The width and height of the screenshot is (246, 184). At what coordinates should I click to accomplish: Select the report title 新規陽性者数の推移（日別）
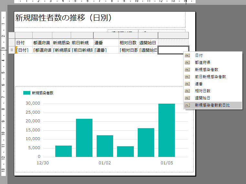tap(64, 18)
